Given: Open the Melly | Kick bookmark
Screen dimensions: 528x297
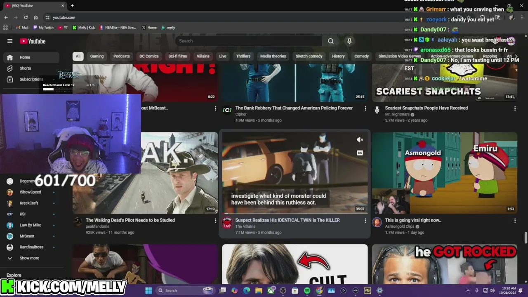Looking at the screenshot, I should [84, 28].
